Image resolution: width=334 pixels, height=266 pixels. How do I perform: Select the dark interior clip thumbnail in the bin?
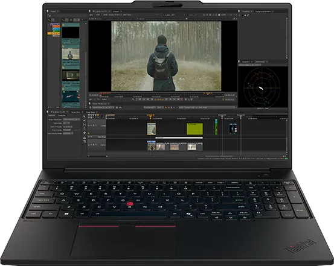pos(71,75)
